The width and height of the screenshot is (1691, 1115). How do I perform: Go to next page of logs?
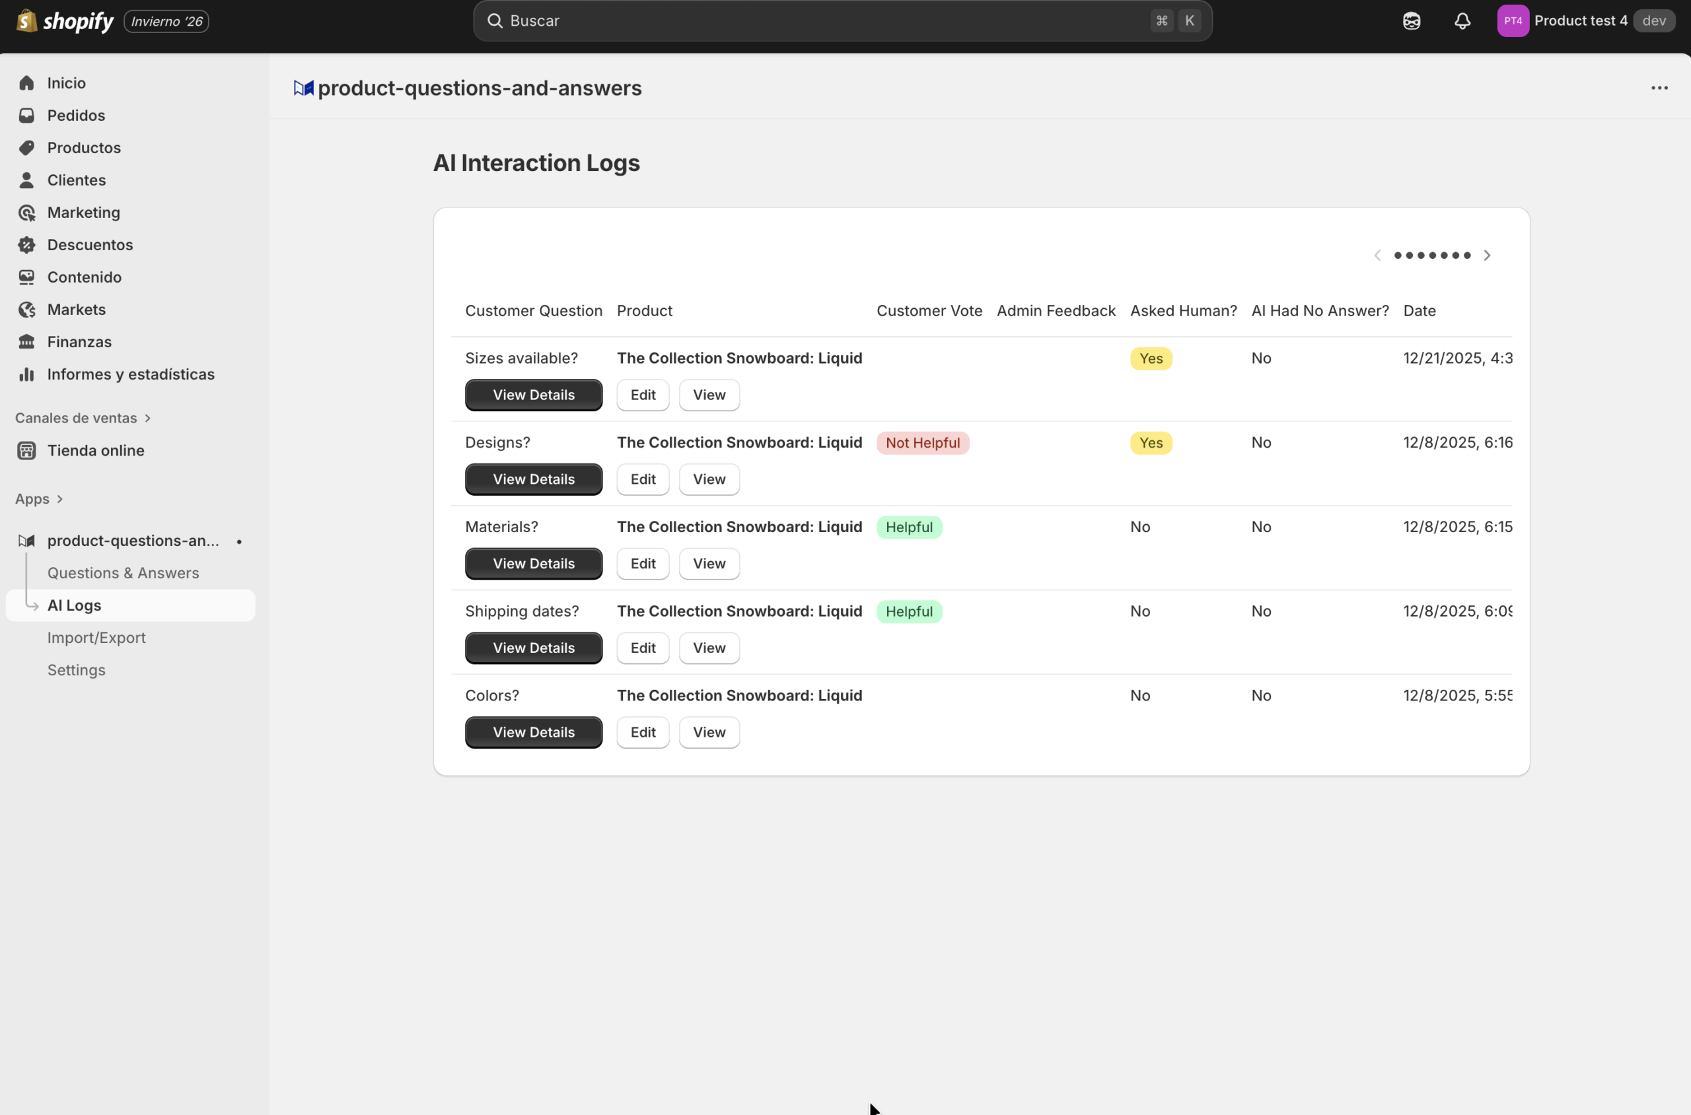point(1487,255)
